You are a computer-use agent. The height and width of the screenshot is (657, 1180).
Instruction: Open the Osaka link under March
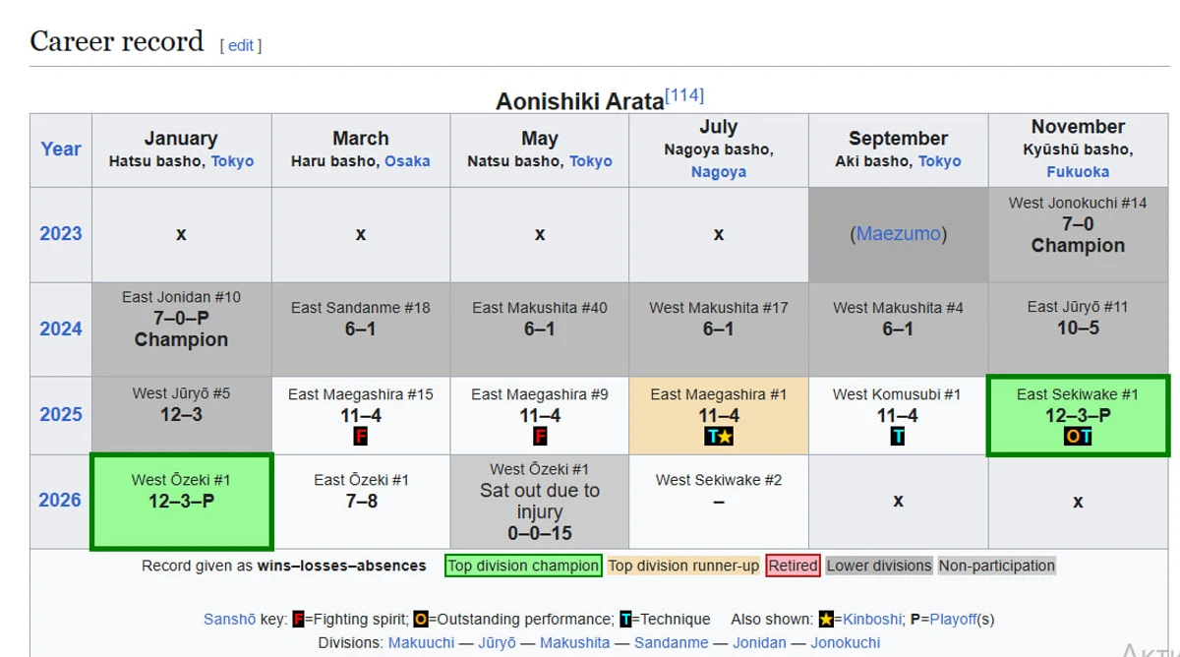coord(407,161)
